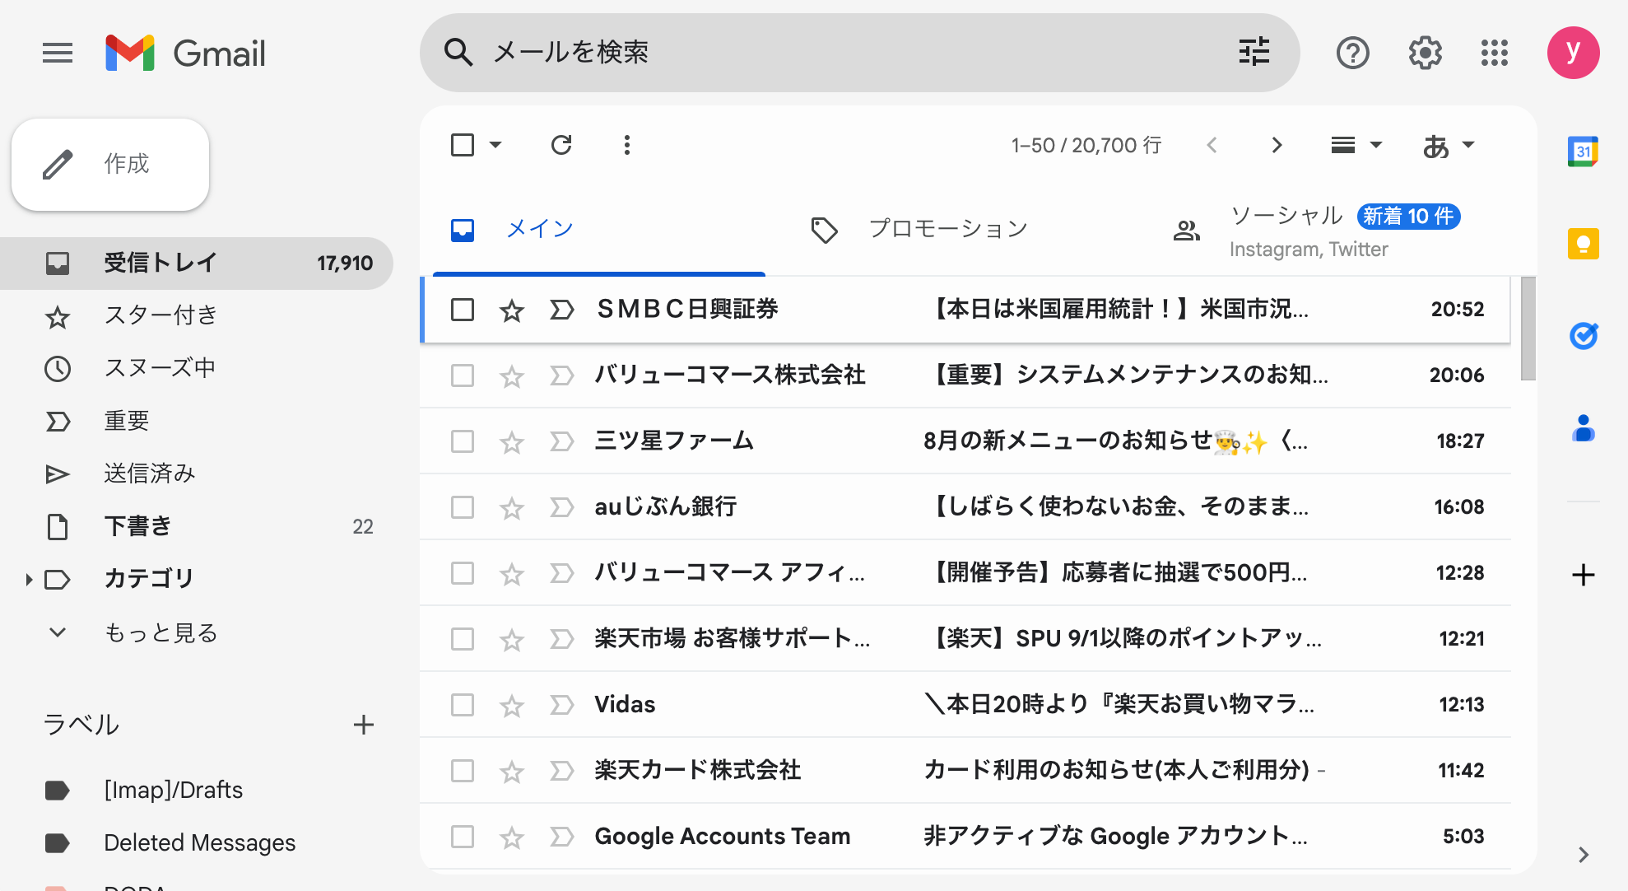
Task: Star the 三ツ星ファーム email
Action: click(512, 442)
